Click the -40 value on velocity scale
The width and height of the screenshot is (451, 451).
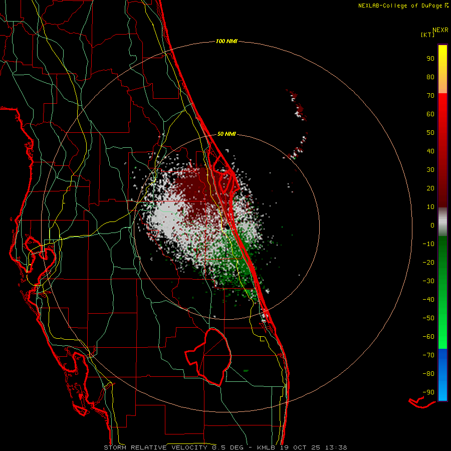[x=428, y=300]
